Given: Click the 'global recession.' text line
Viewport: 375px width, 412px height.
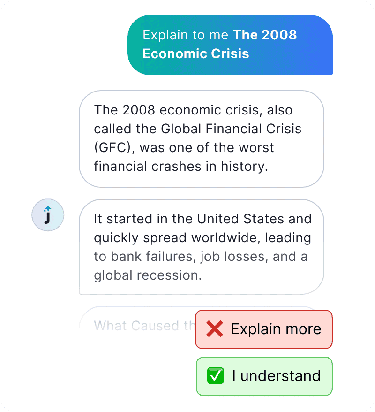Looking at the screenshot, I should coord(148,275).
